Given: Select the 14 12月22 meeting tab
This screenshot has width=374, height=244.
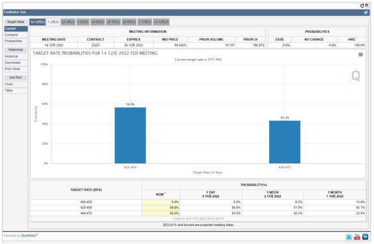Looking at the screenshot, I should [37, 22].
